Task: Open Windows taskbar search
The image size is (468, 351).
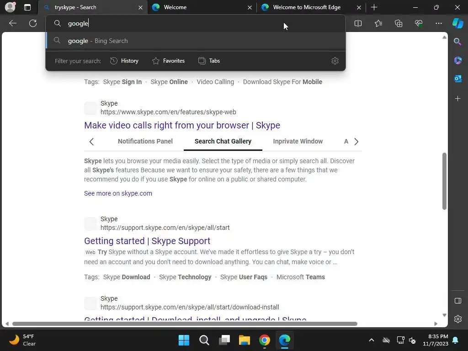Action: tap(204, 340)
